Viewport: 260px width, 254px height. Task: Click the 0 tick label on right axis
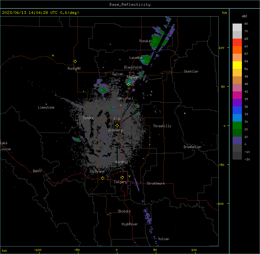(x=224, y=126)
